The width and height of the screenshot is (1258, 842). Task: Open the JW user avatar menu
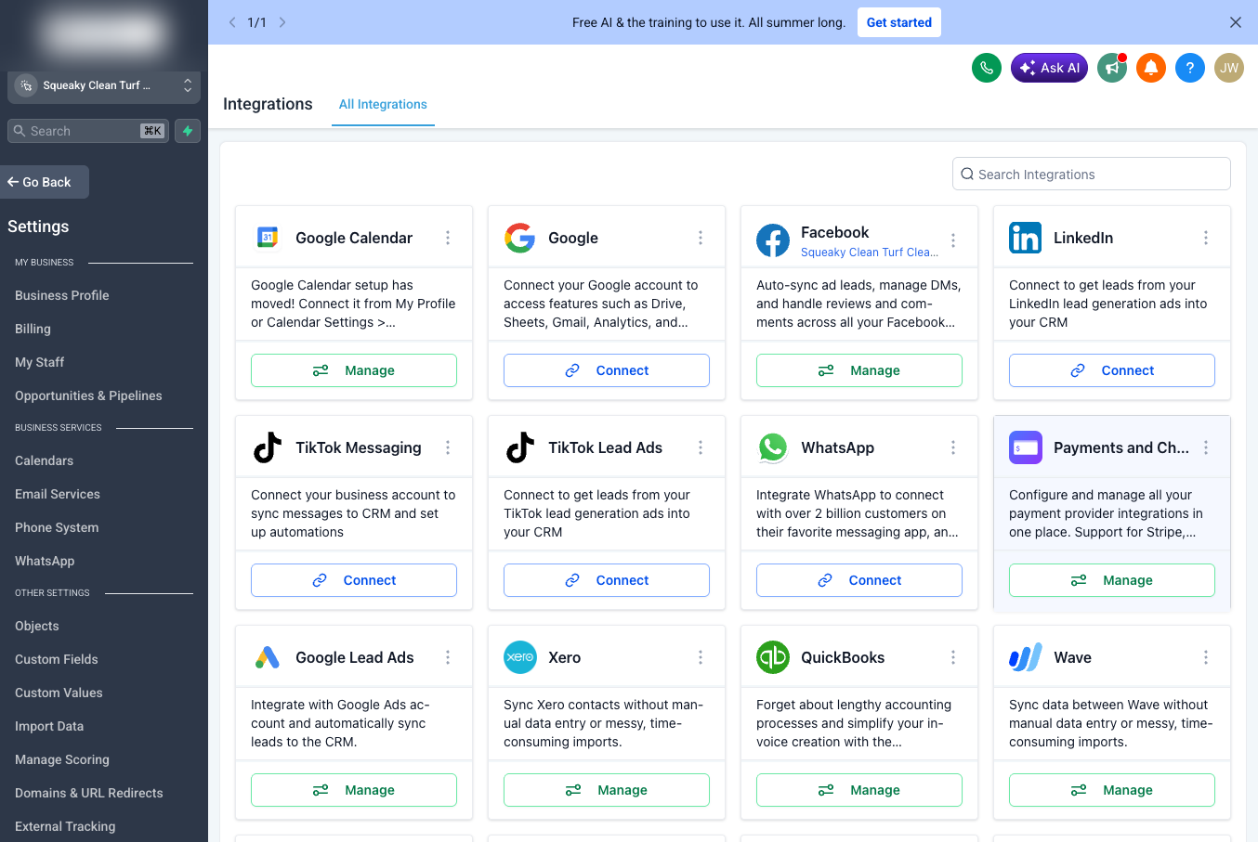coord(1229,68)
